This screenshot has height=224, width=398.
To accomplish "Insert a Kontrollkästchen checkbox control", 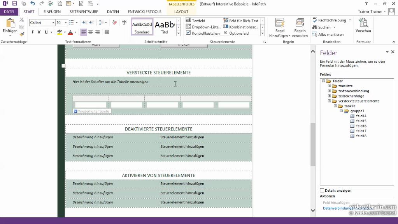I will (203, 33).
